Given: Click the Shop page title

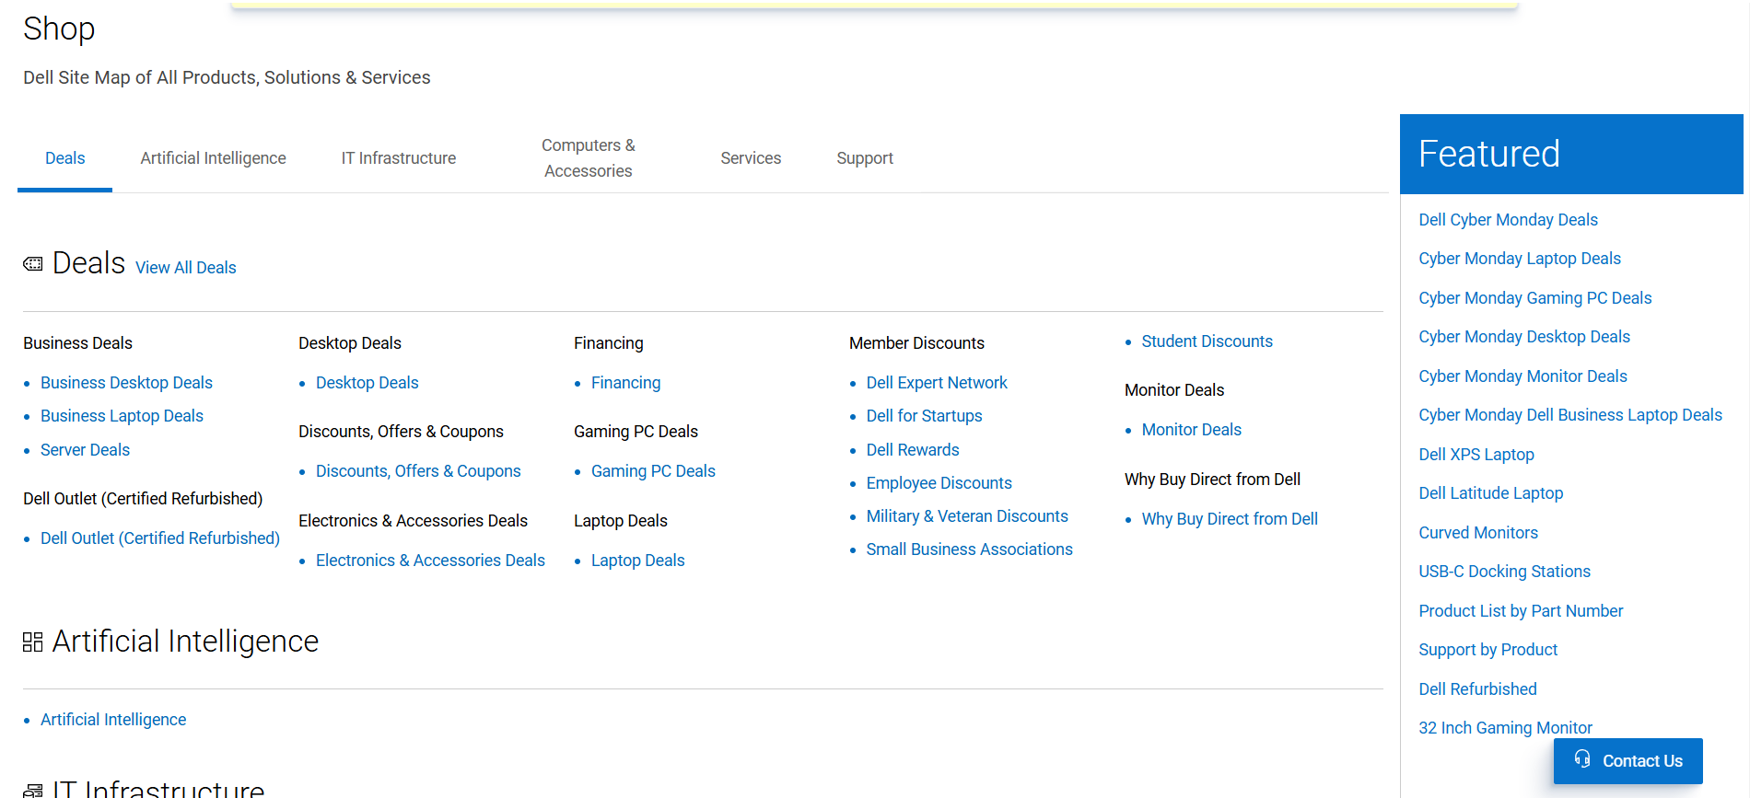Looking at the screenshot, I should [x=59, y=29].
